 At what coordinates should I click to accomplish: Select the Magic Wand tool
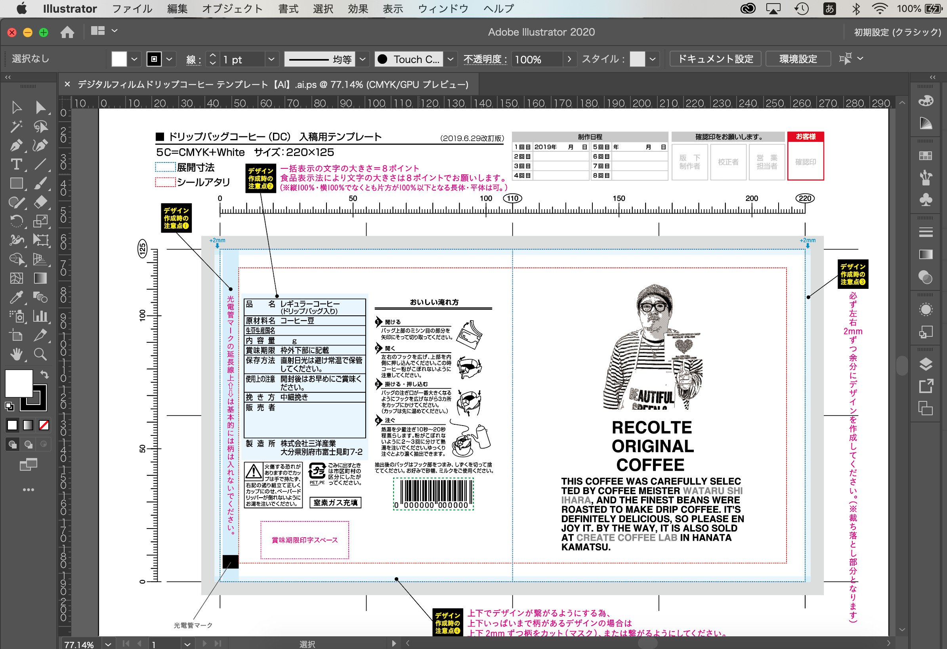(16, 127)
